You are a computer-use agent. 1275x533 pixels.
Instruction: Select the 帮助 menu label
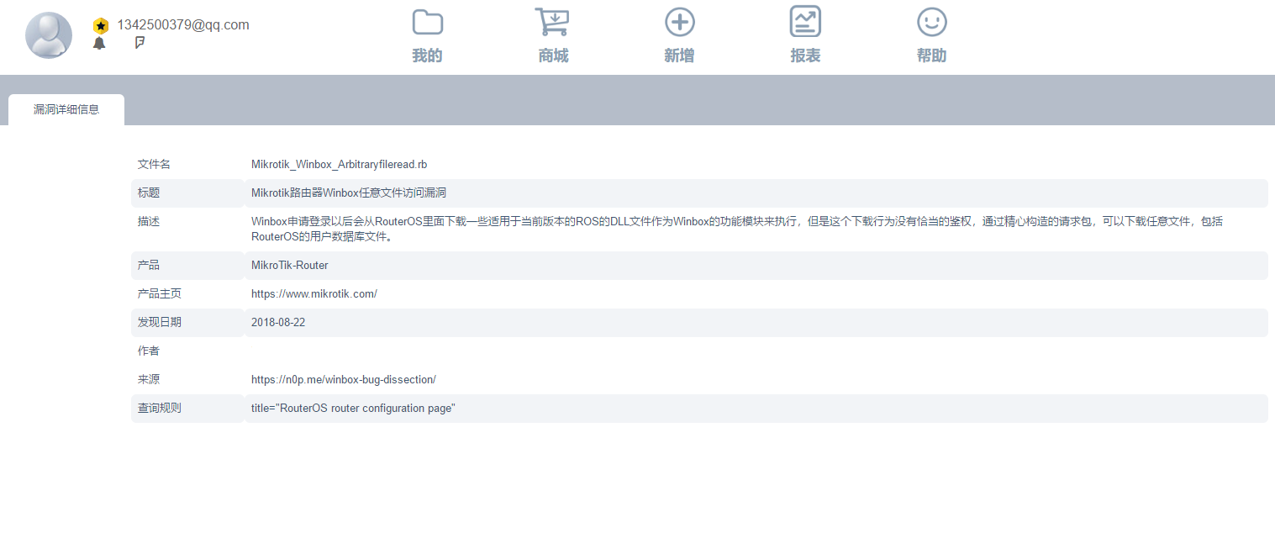point(931,56)
